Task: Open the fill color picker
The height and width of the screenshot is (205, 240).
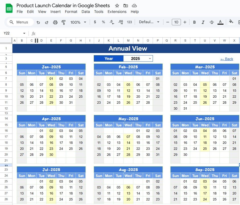Action: pos(231,22)
